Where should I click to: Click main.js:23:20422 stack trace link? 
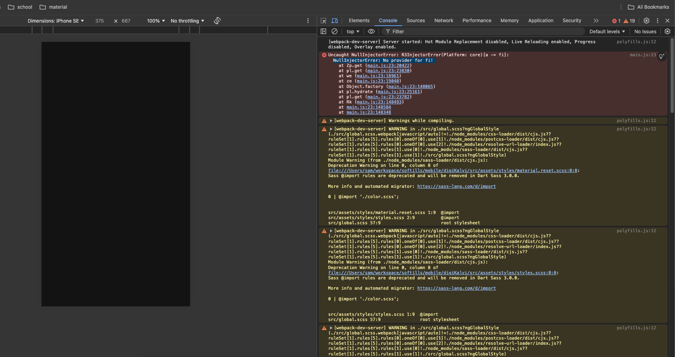tap(388, 66)
